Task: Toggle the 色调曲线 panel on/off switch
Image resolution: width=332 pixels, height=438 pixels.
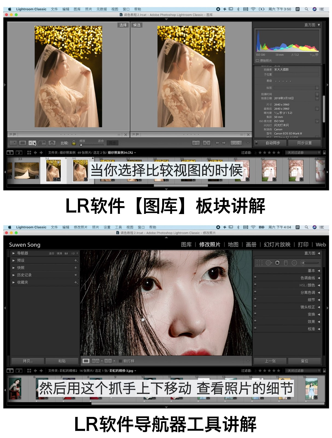Action: [255, 277]
